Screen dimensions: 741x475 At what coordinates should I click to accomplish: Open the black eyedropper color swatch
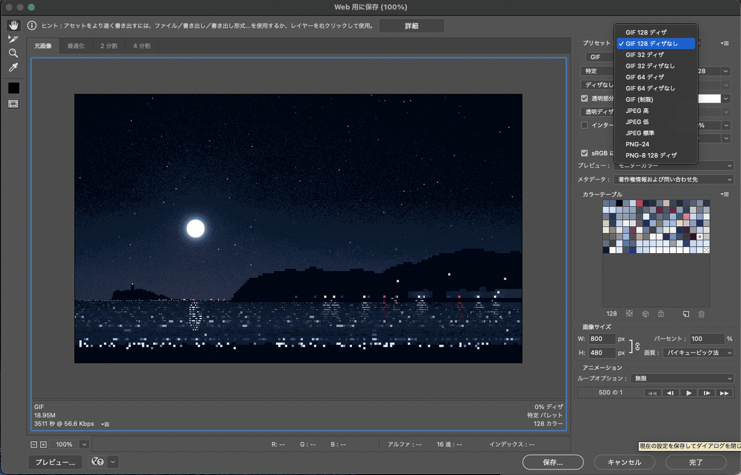pos(14,88)
